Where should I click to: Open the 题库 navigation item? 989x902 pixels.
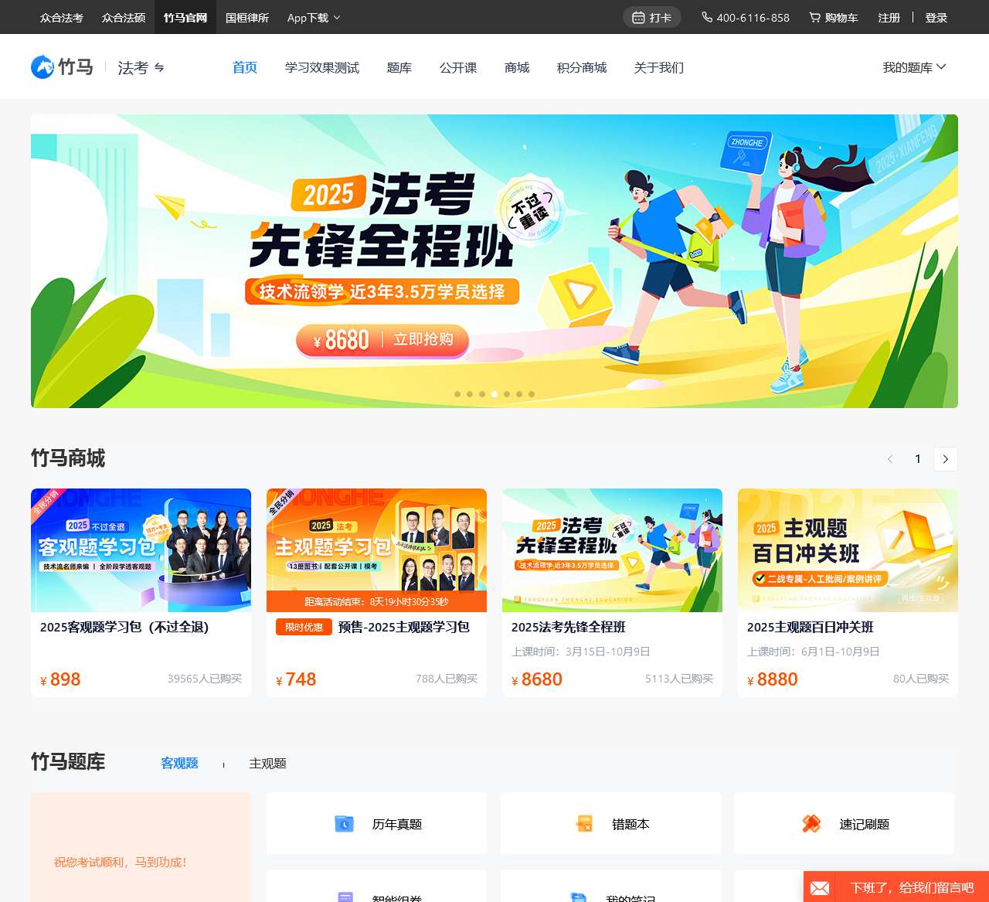(x=399, y=67)
